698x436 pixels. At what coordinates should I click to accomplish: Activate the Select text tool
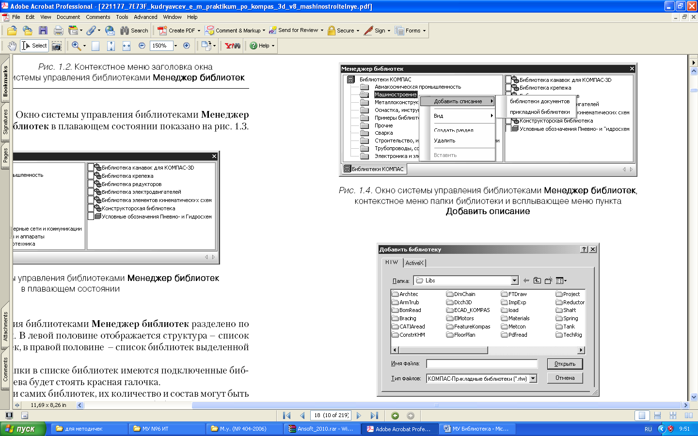coord(34,46)
